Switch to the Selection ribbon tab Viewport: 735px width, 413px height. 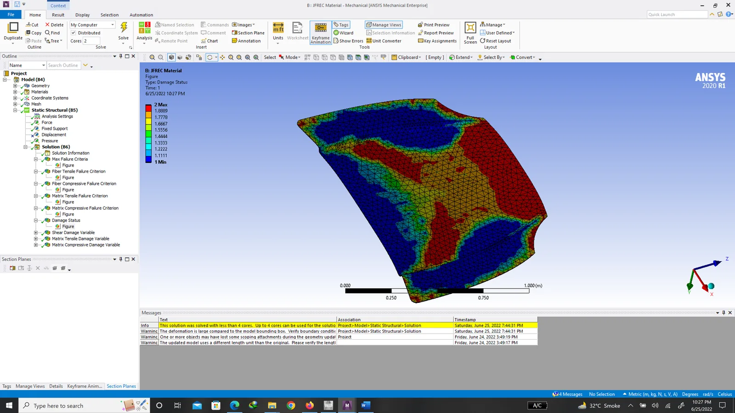tap(109, 15)
